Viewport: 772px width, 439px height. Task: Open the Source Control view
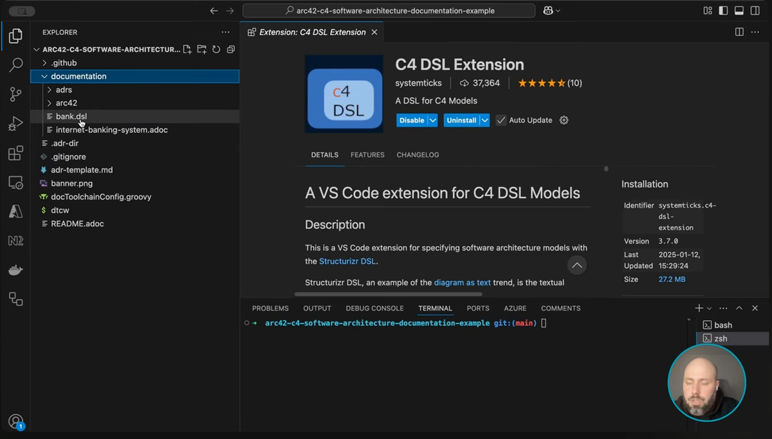click(15, 94)
